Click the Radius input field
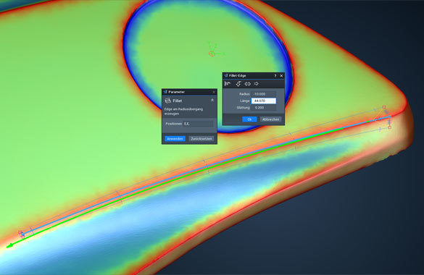424x275 pixels. click(x=264, y=94)
